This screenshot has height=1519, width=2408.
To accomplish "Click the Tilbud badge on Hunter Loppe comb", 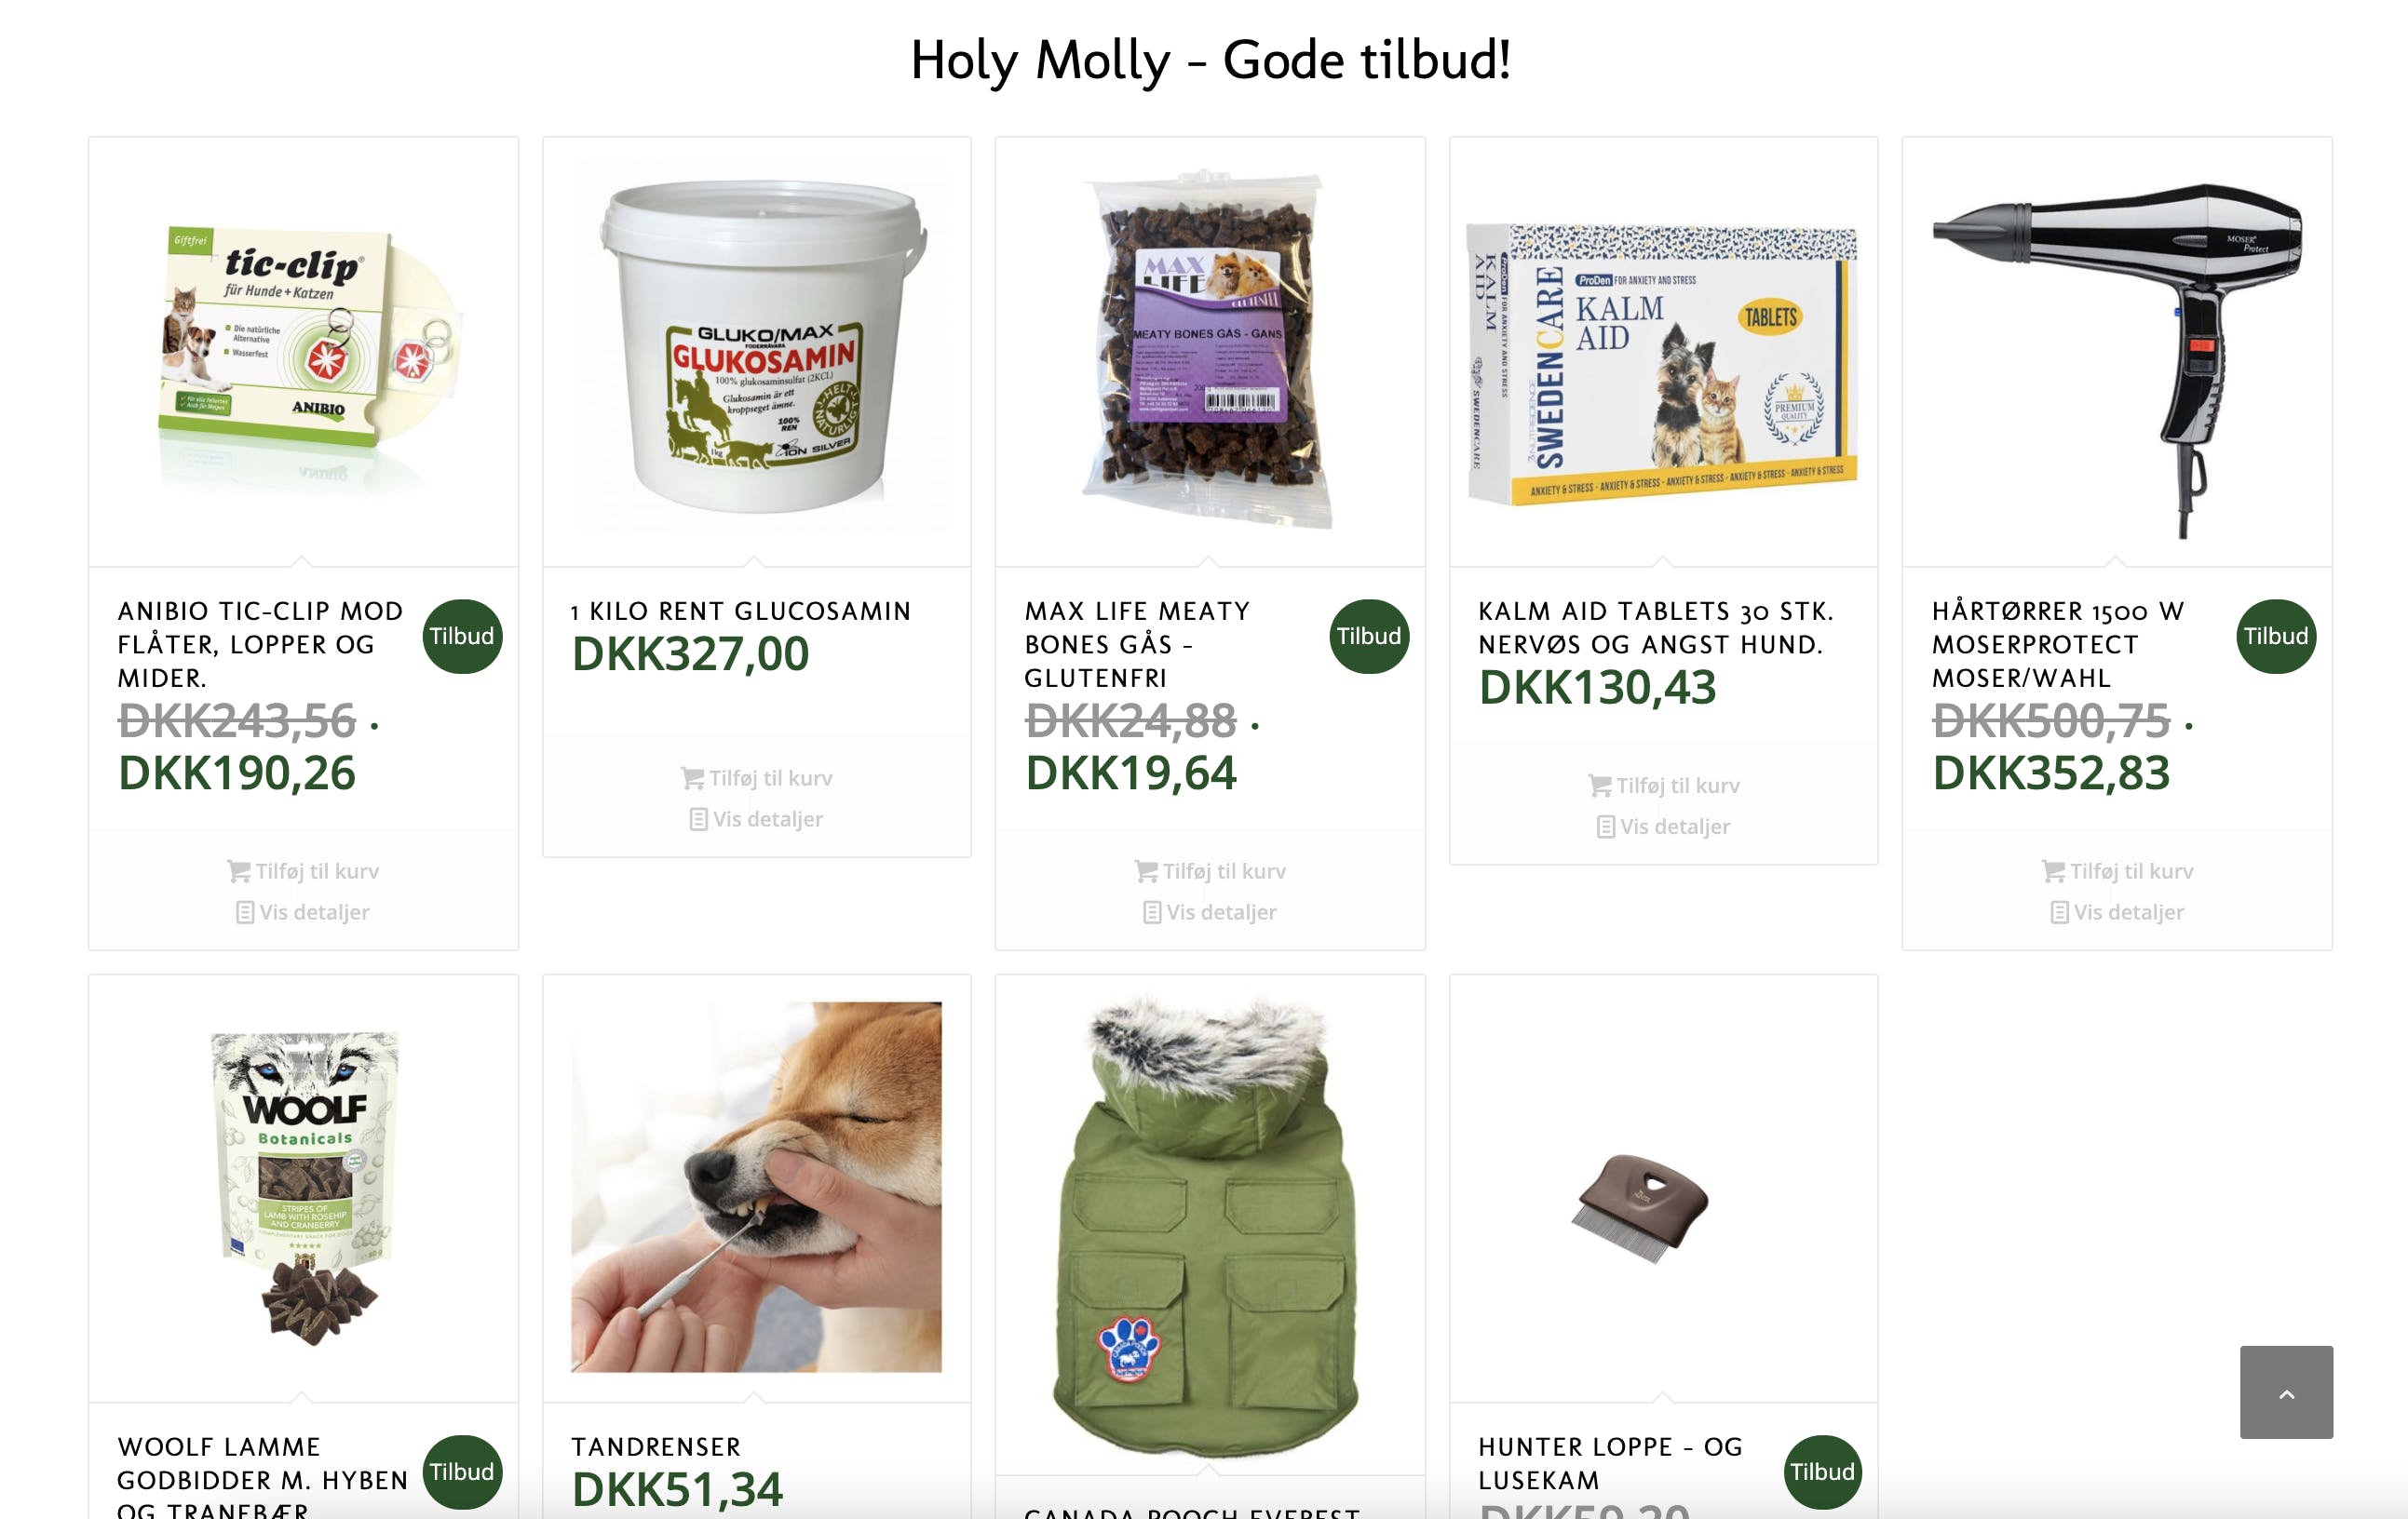I will (x=1822, y=1472).
